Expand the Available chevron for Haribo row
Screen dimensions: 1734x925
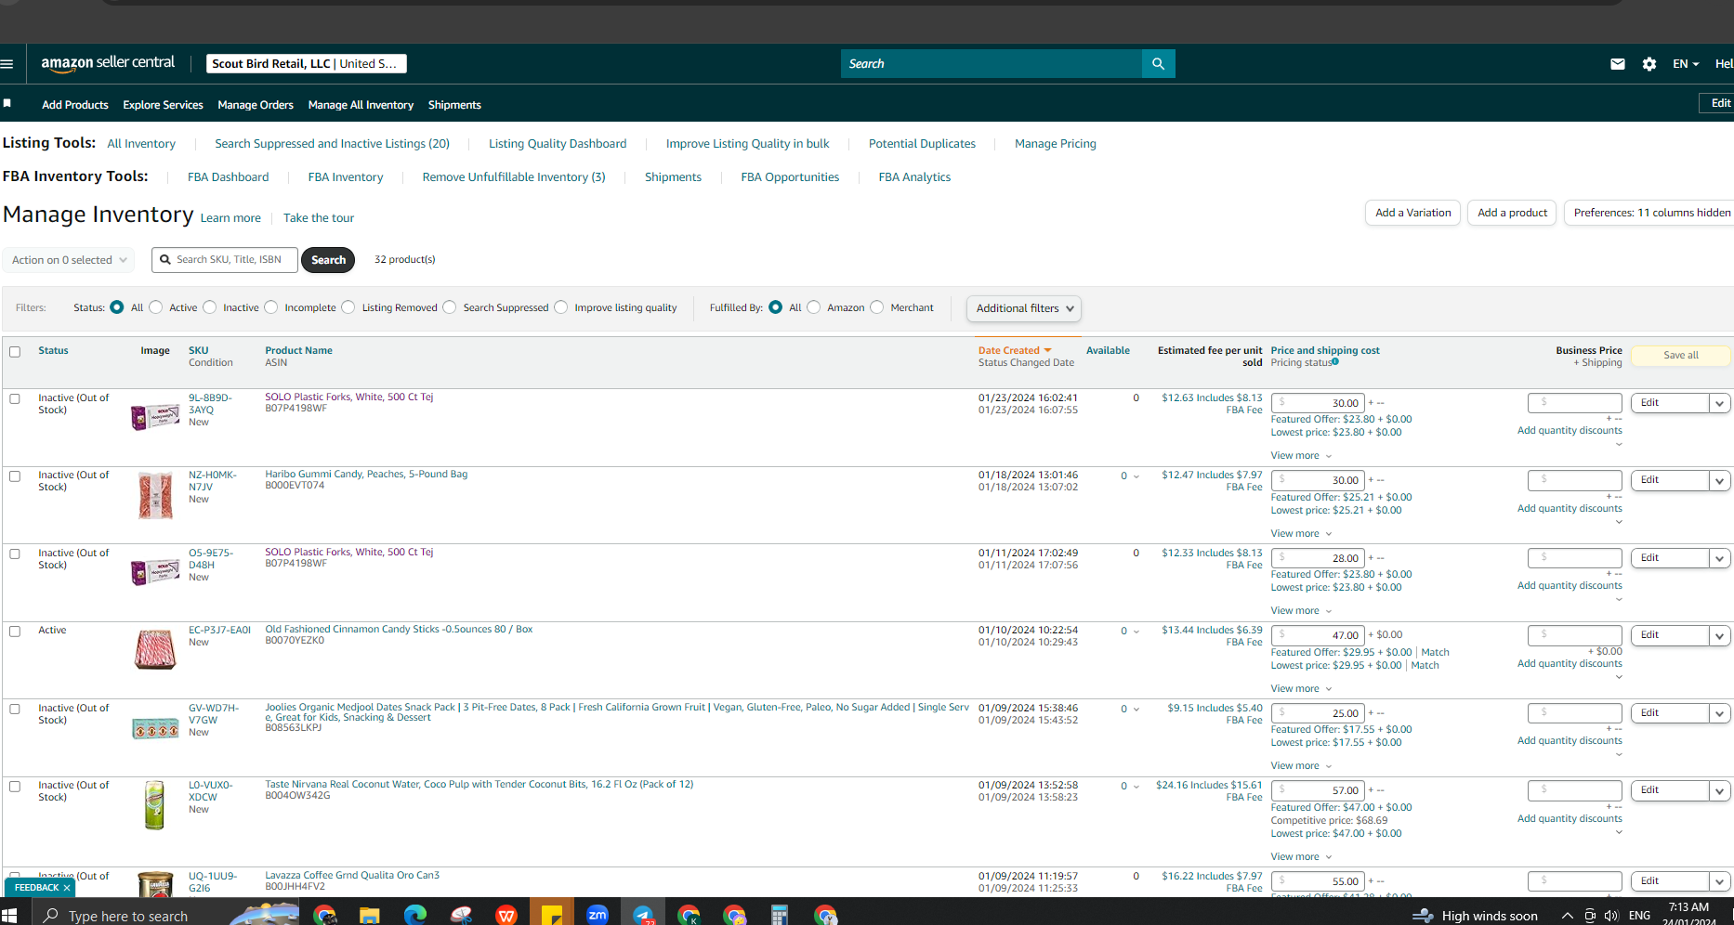(x=1136, y=476)
